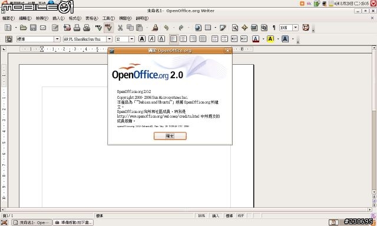Open the Table (表格) menu

92,18
